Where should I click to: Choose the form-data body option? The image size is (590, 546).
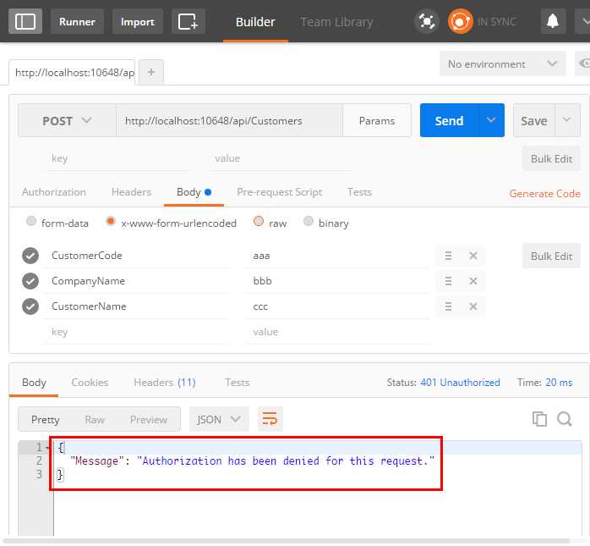click(31, 221)
